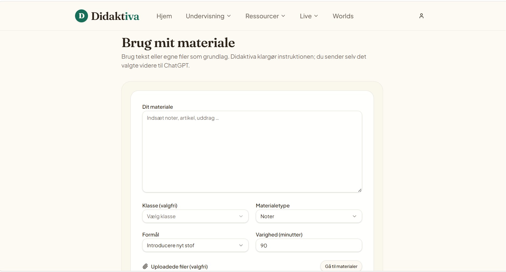Go to Hjem in the navigation
This screenshot has width=506, height=272.
click(164, 16)
